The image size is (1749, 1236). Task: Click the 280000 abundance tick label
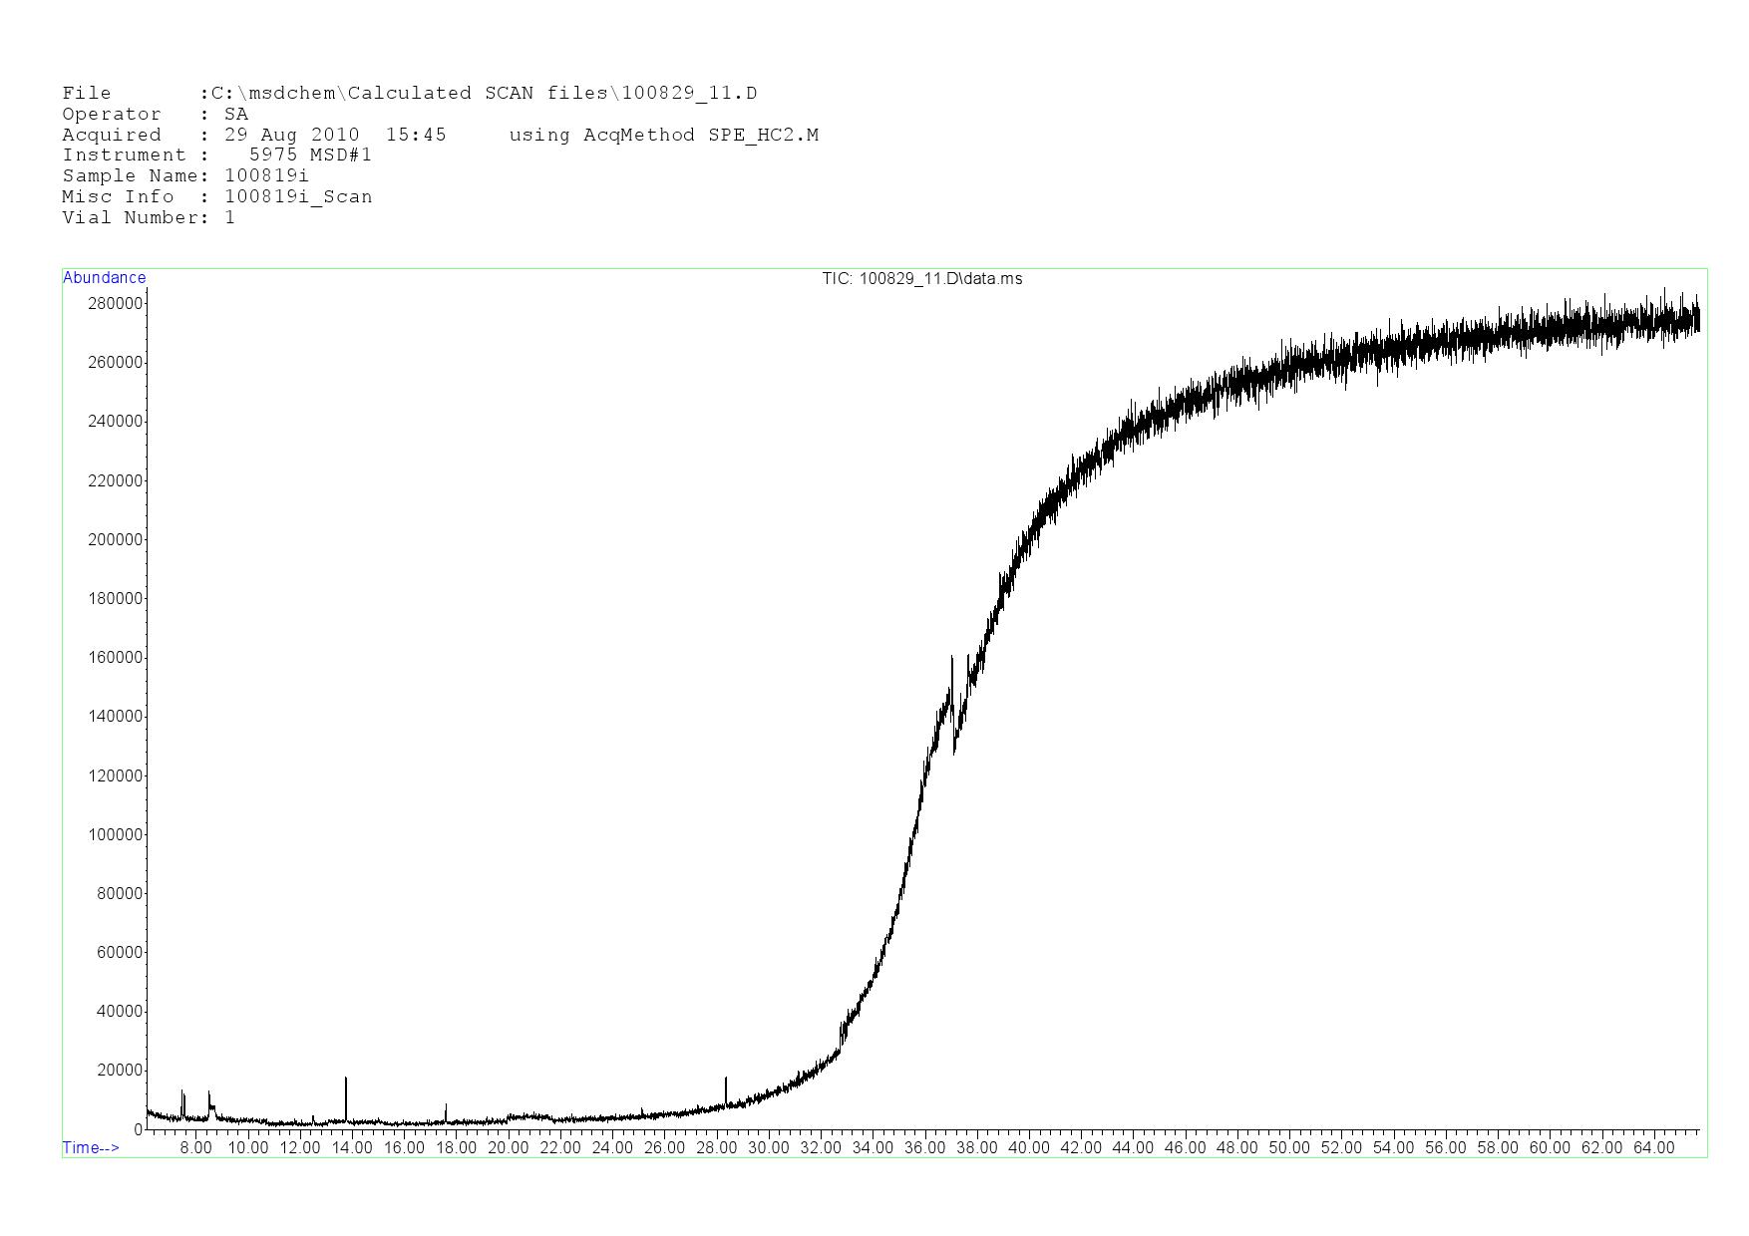click(115, 303)
